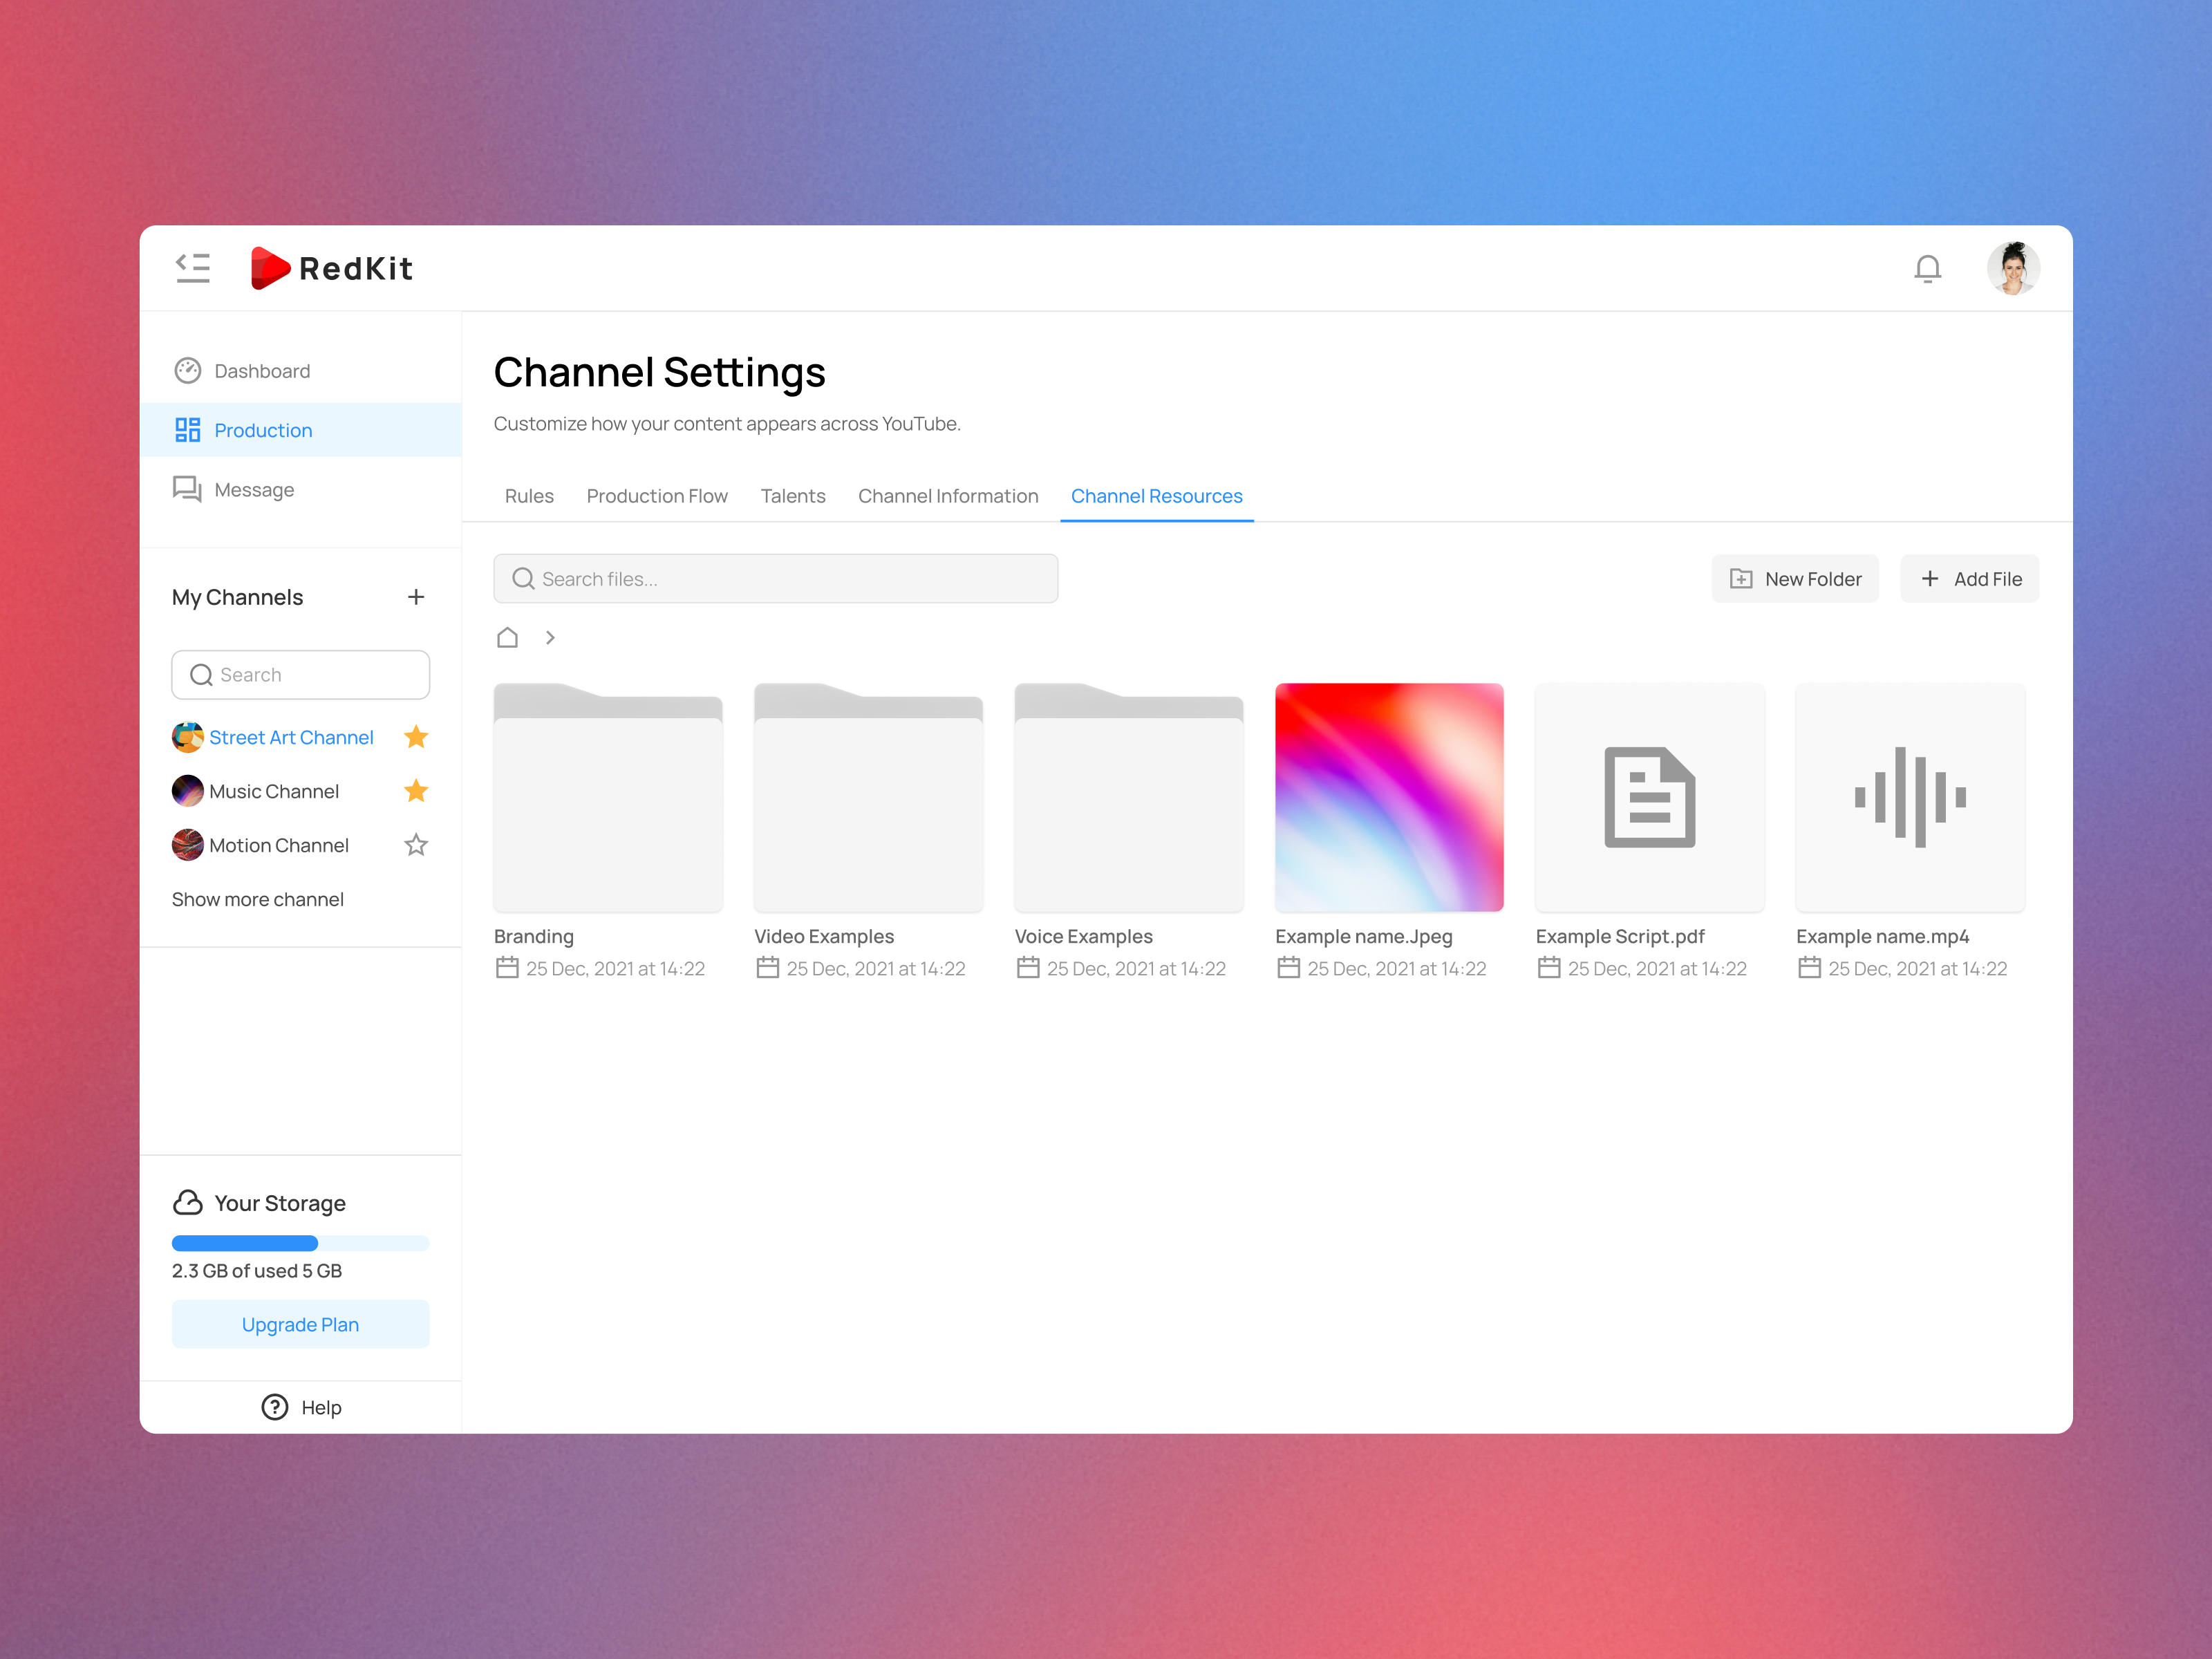Toggle the Music Channel favorite star

pos(416,791)
